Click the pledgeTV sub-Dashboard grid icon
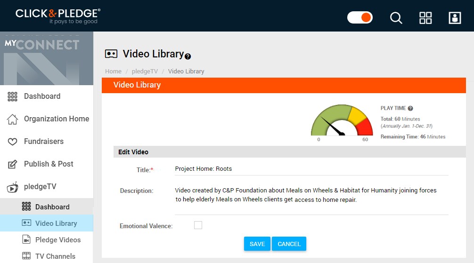The width and height of the screenshot is (474, 263). click(x=26, y=207)
